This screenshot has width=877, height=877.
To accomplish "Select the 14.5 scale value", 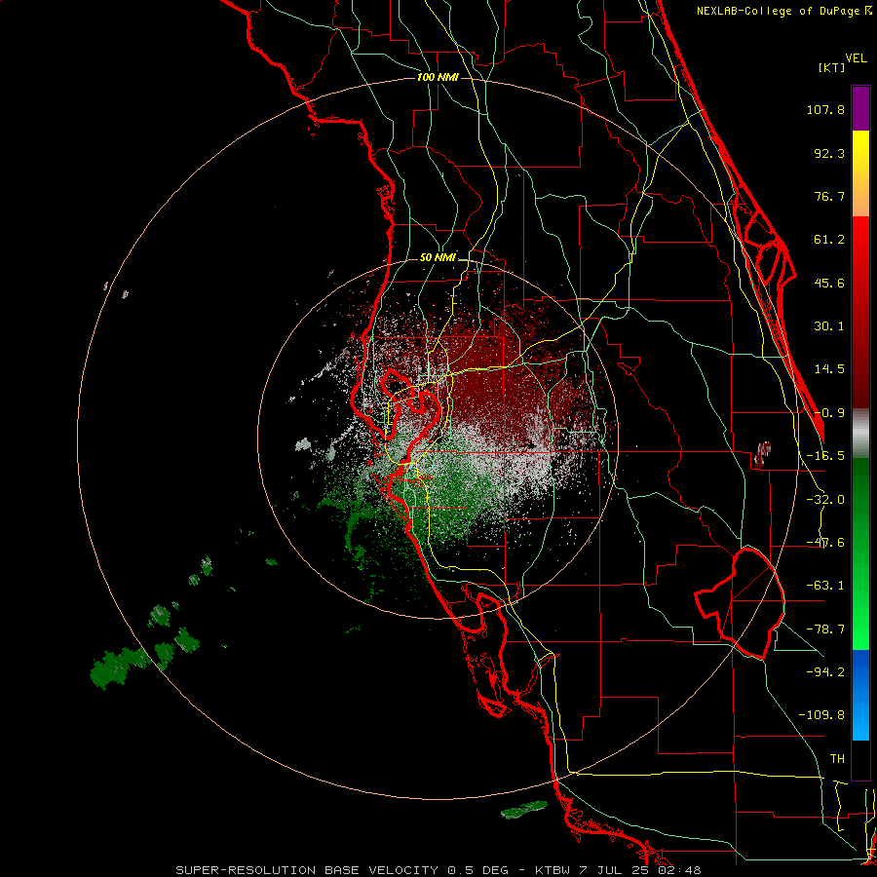I will tap(829, 369).
